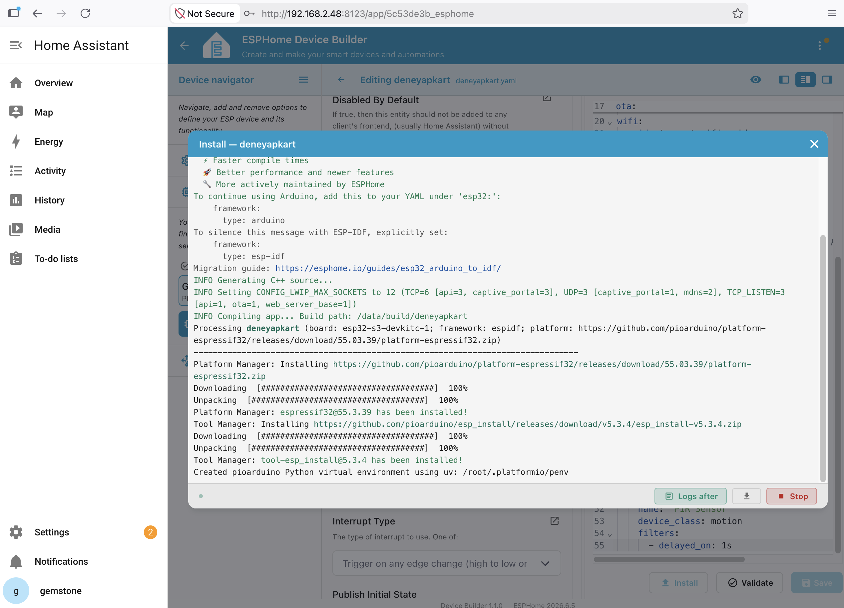Collapse the Home Assistant sidebar menu
The width and height of the screenshot is (844, 608).
tap(16, 45)
